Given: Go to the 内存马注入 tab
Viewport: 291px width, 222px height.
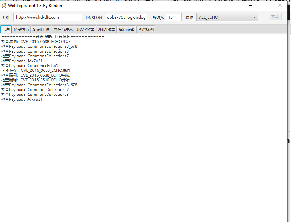Looking at the screenshot, I should tap(63, 29).
